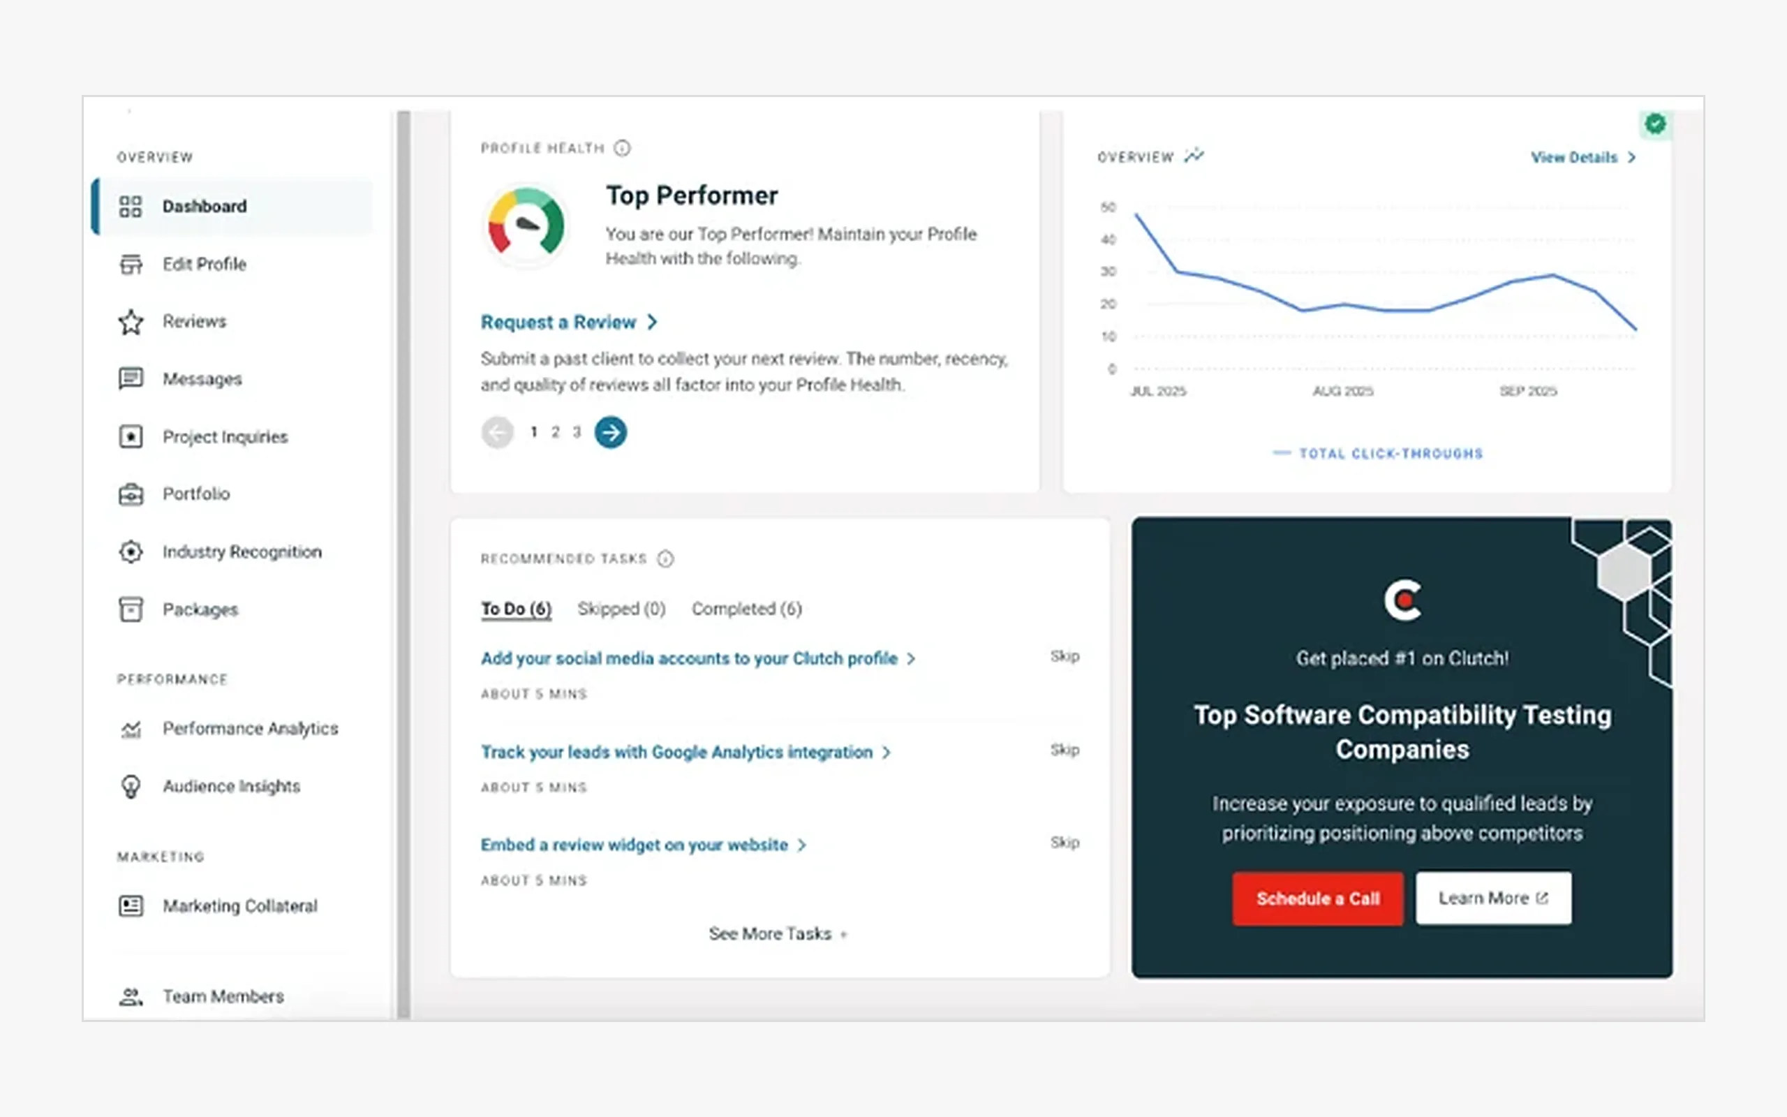Click the Audience Insights lightbulb icon
Viewport: 1787px width, 1117px height.
[131, 787]
